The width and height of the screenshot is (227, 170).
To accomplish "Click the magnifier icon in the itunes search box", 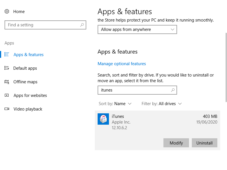I will pyautogui.click(x=173, y=90).
